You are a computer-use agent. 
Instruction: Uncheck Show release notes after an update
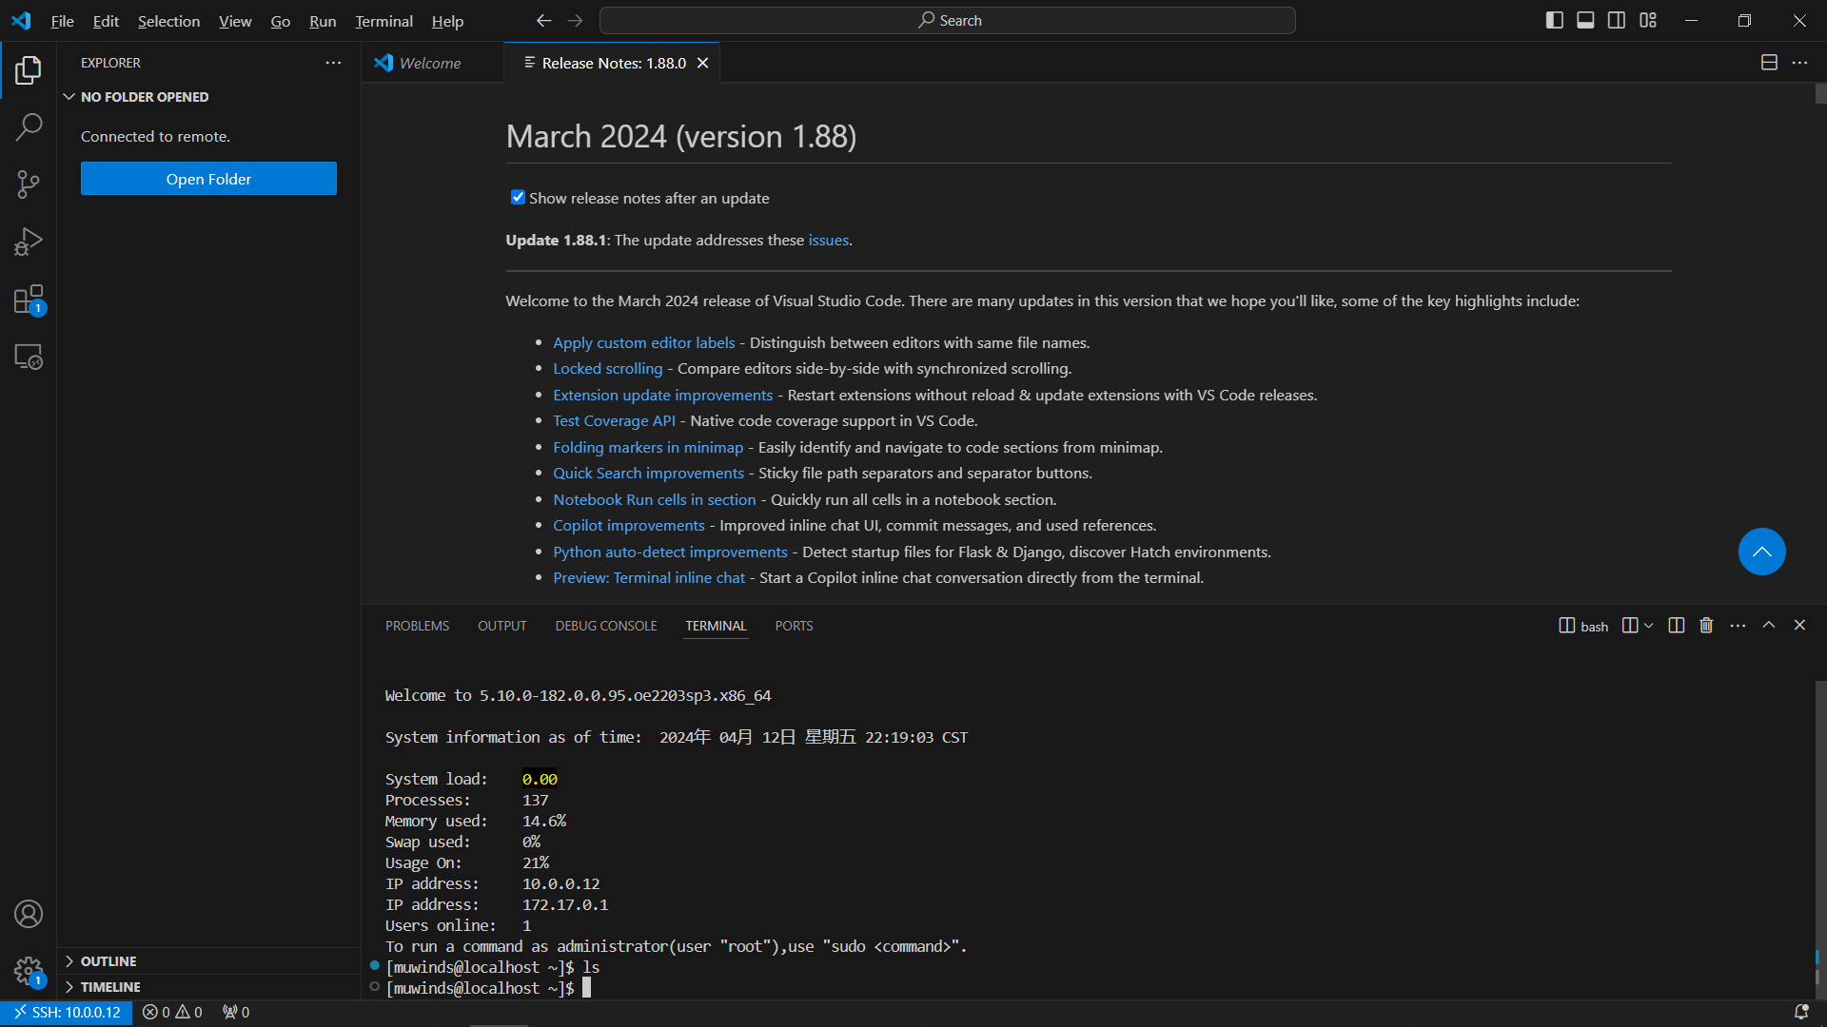[x=518, y=198]
